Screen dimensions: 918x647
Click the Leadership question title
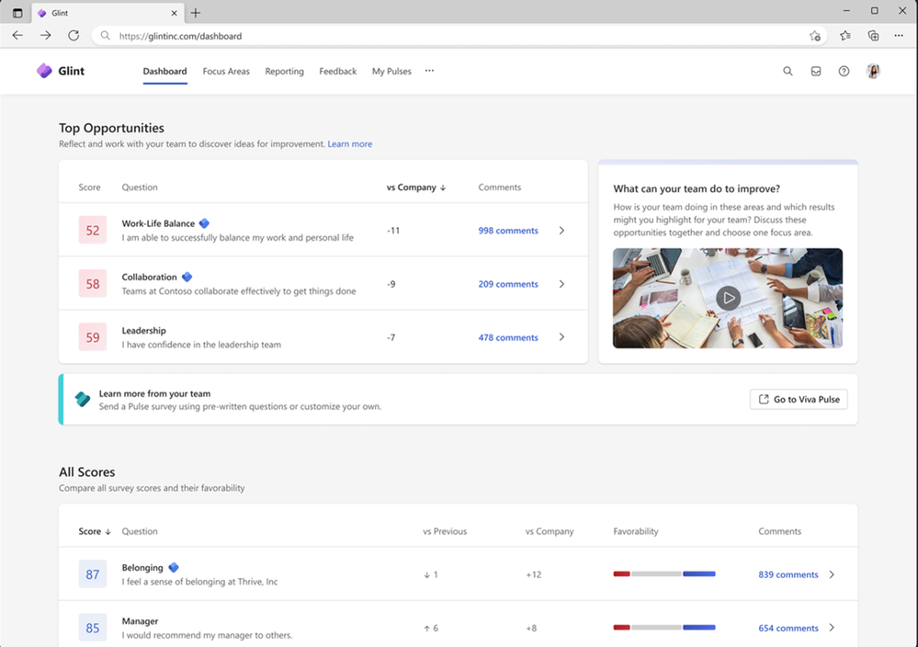(x=143, y=330)
